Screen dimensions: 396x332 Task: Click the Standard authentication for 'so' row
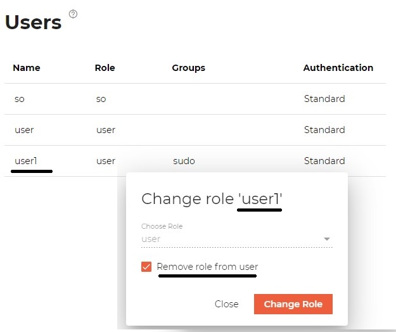tap(324, 99)
